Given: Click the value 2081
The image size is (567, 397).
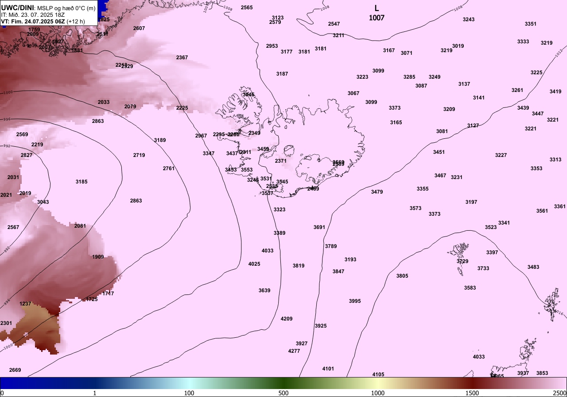Looking at the screenshot, I should tap(80, 226).
